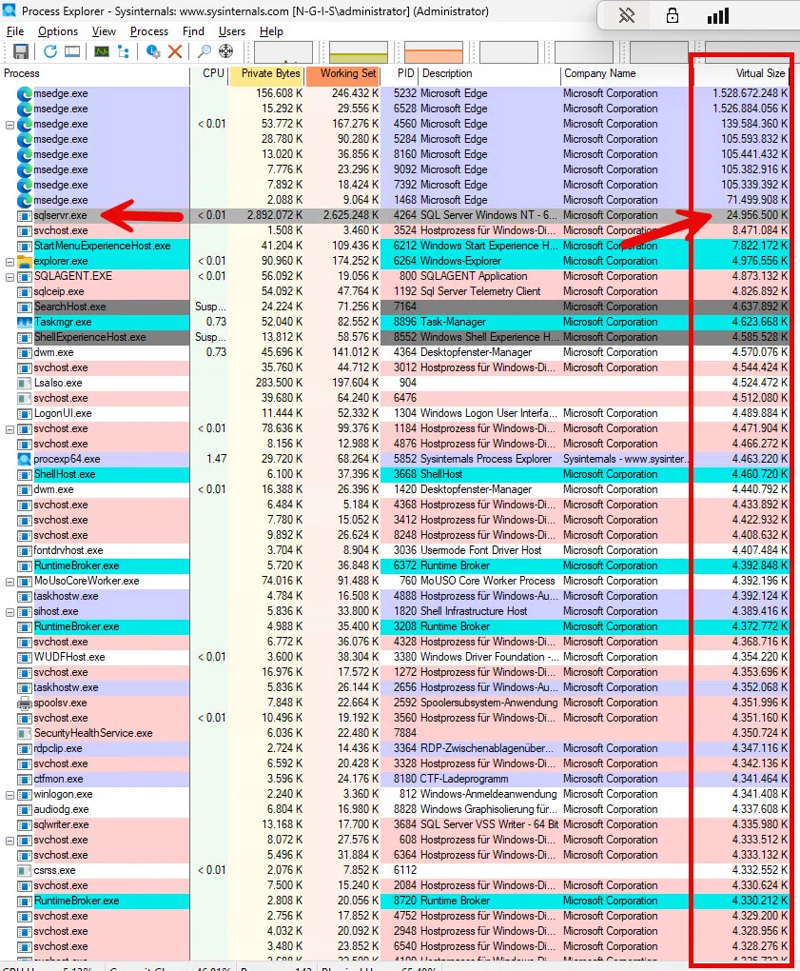Select the StartMenuExperienceHost.exe row
This screenshot has height=971, width=800.
[x=396, y=246]
